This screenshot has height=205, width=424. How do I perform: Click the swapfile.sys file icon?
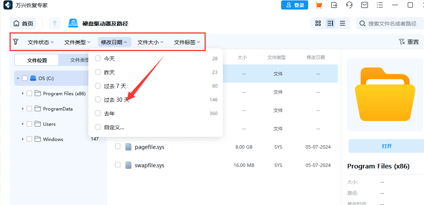point(128,165)
